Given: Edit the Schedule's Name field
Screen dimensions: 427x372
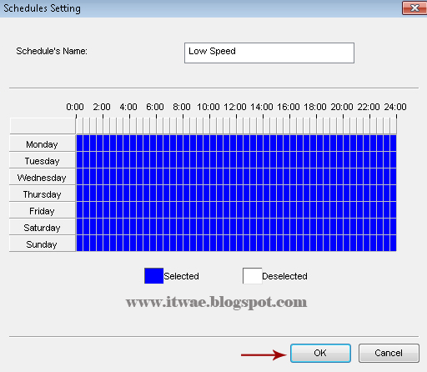Looking at the screenshot, I should click(x=269, y=53).
